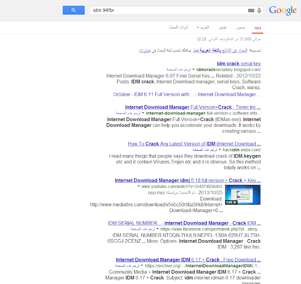Click the hackidm.webs.com/ URL text

click(x=242, y=150)
